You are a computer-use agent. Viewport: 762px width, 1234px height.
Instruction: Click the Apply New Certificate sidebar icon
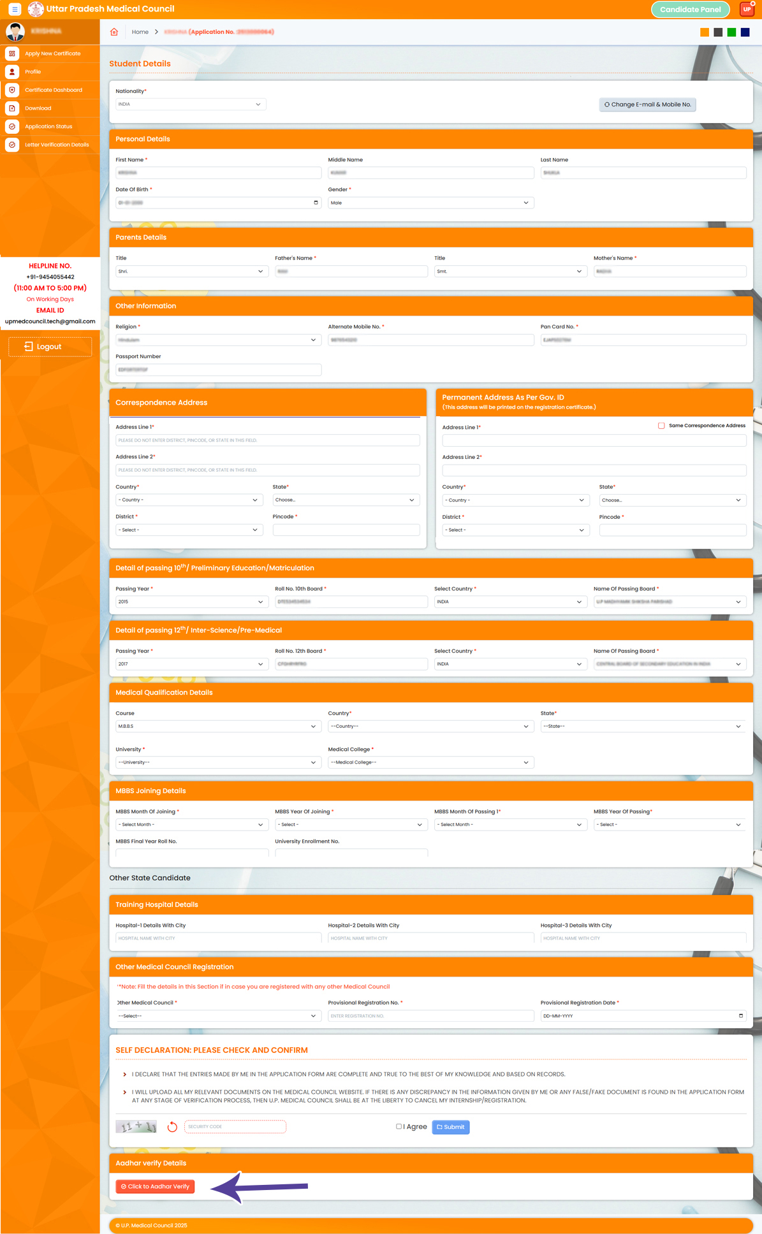[12, 54]
